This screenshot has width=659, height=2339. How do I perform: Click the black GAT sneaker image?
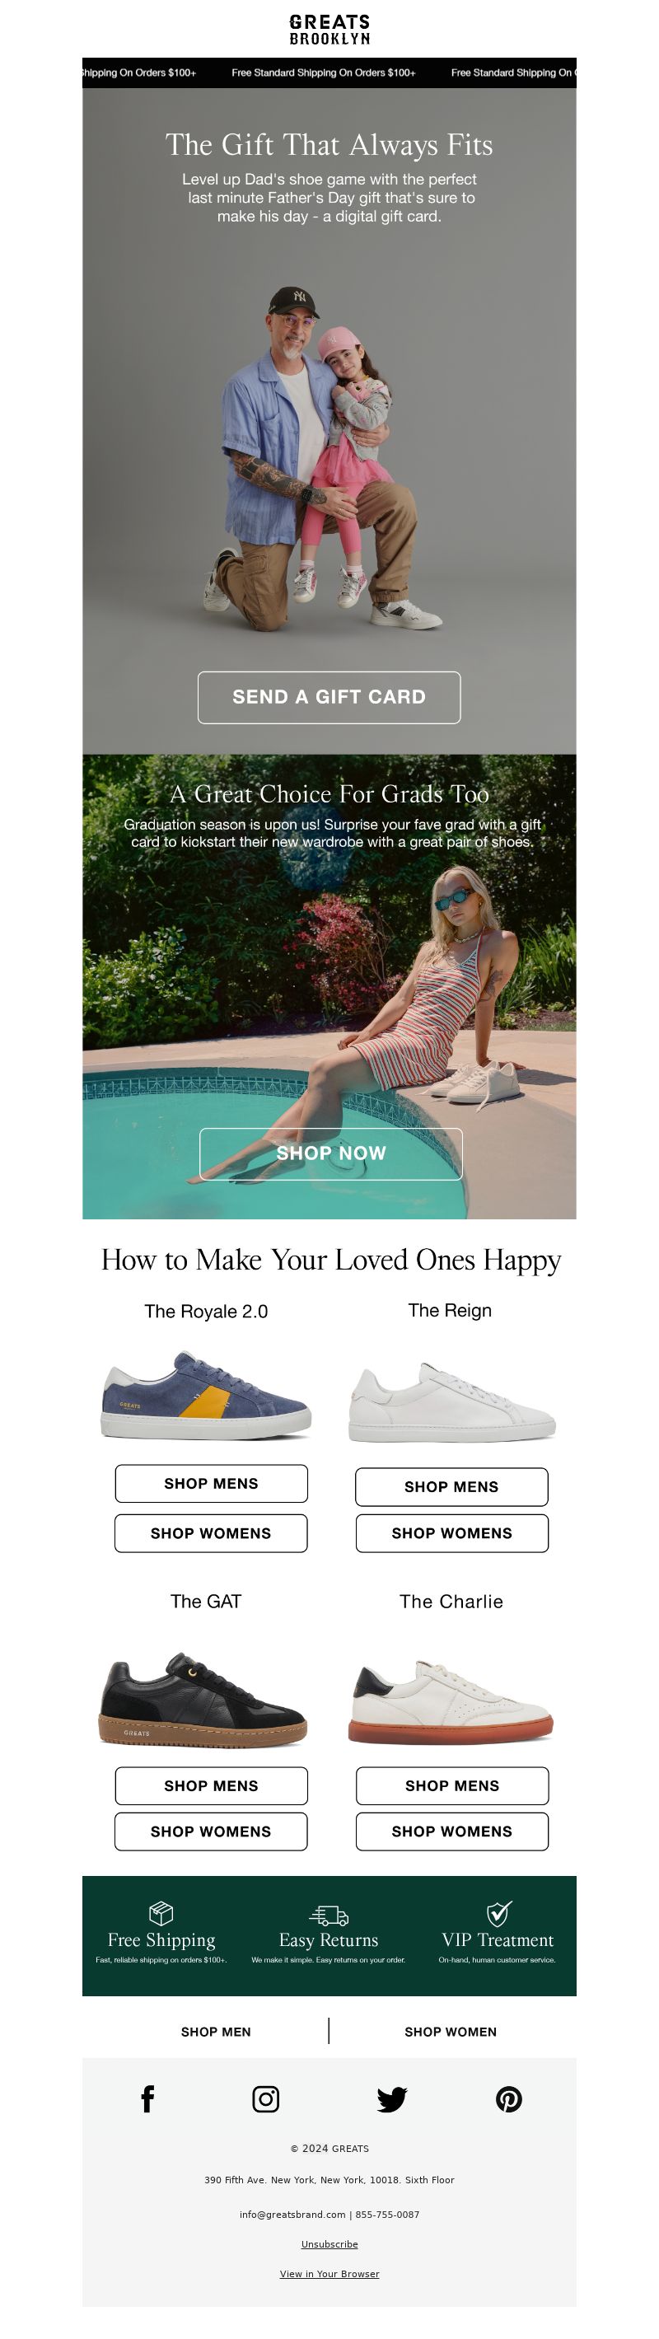tap(203, 1699)
